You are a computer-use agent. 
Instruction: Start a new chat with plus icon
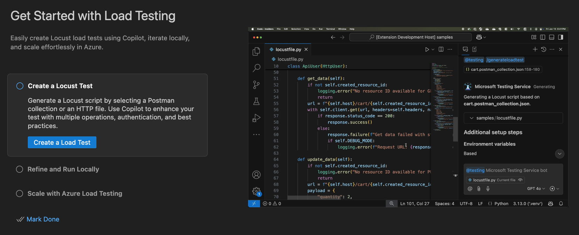535,49
